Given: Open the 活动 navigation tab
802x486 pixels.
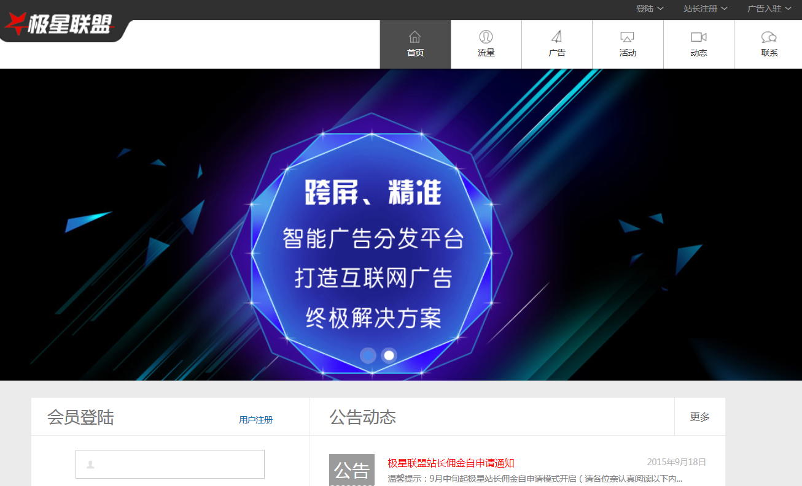Looking at the screenshot, I should (627, 45).
